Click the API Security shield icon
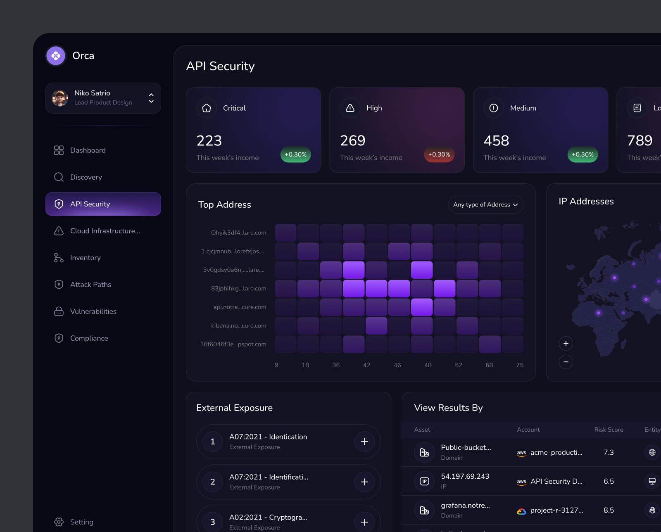The height and width of the screenshot is (532, 661). (x=59, y=204)
